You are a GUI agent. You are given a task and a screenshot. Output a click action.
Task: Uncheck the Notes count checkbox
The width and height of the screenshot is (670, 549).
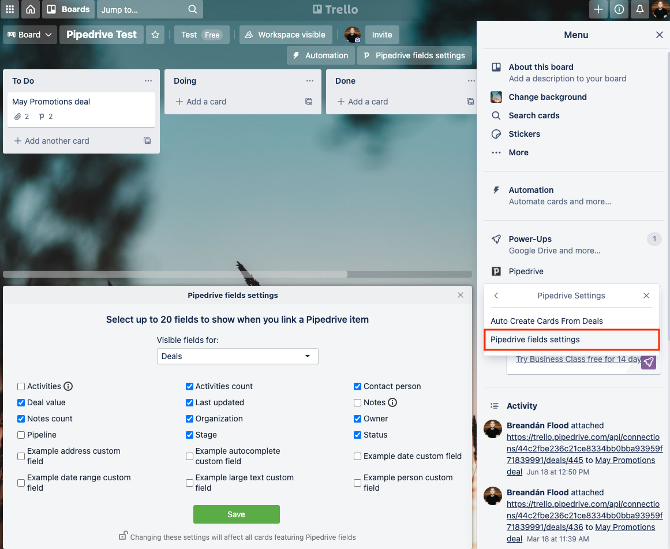21,419
